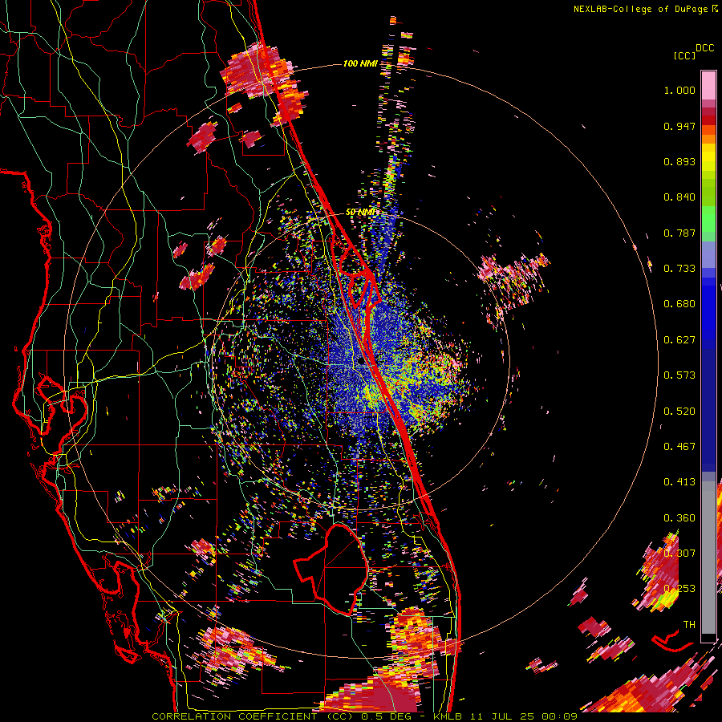Pick the light pink color at scale top
This screenshot has height=722, width=722.
(708, 85)
